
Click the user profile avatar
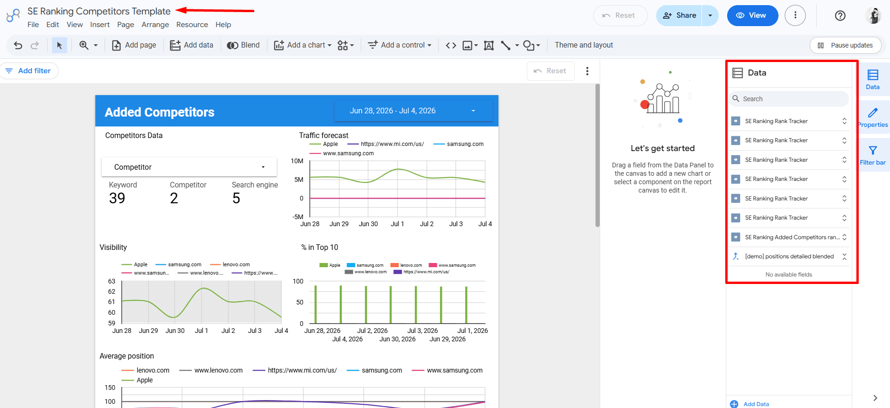pos(873,15)
